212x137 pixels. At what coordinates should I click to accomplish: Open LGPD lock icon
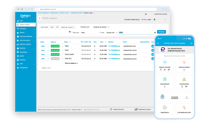(18, 64)
